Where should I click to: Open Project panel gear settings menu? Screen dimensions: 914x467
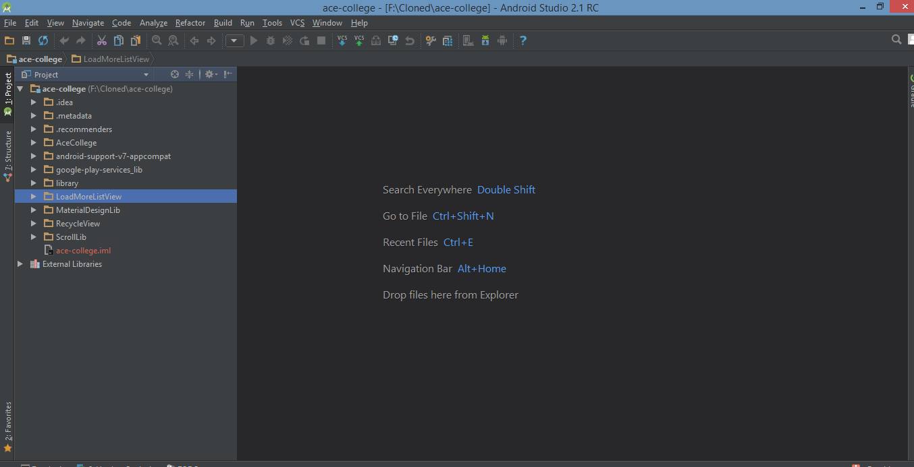(210, 74)
